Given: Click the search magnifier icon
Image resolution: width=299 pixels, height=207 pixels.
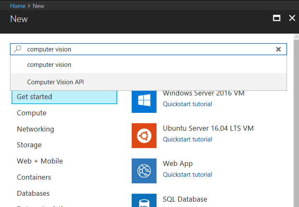Looking at the screenshot, I should tap(17, 49).
